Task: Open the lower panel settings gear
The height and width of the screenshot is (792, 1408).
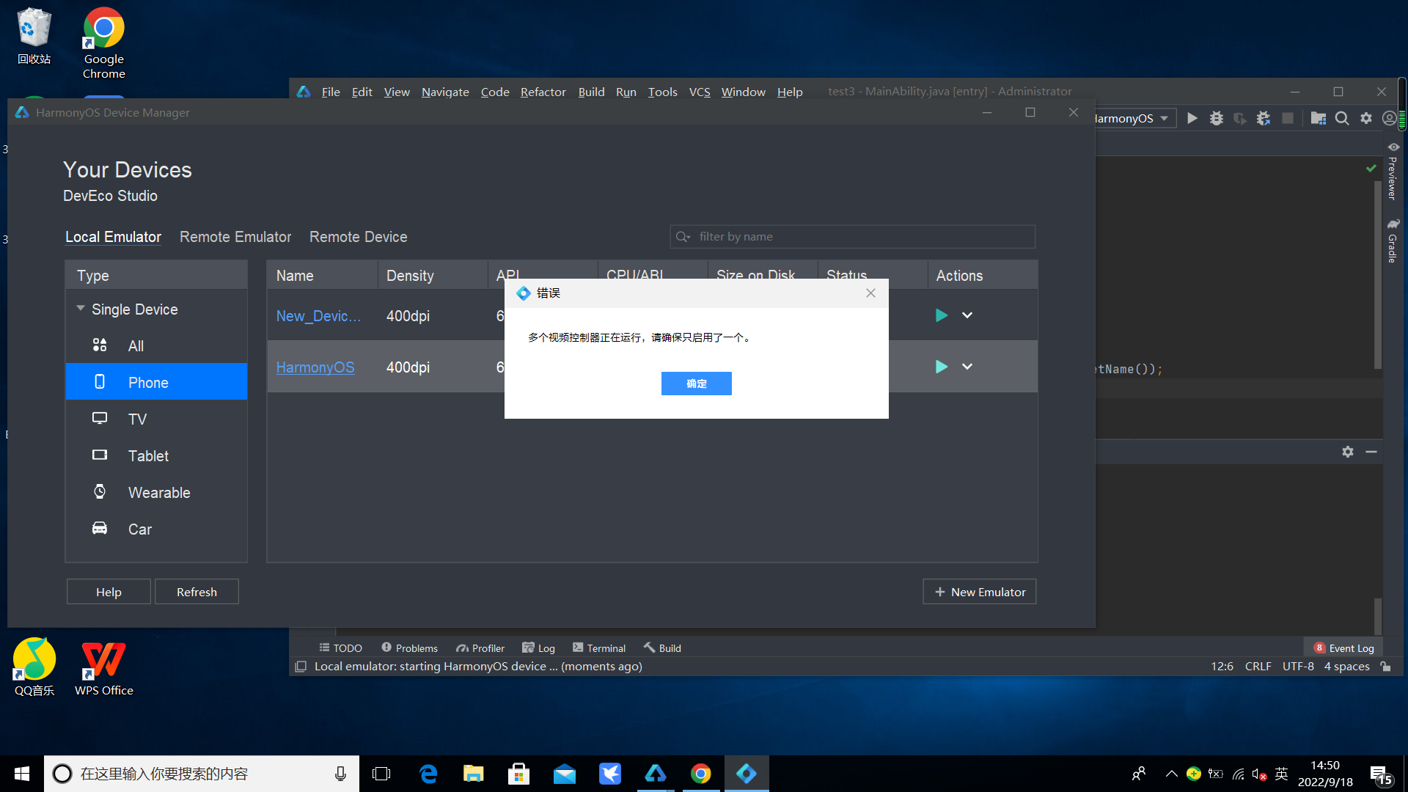Action: click(x=1348, y=452)
